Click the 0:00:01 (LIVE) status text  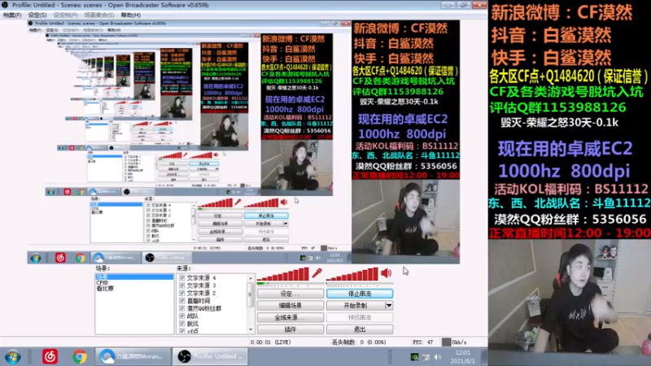[271, 342]
